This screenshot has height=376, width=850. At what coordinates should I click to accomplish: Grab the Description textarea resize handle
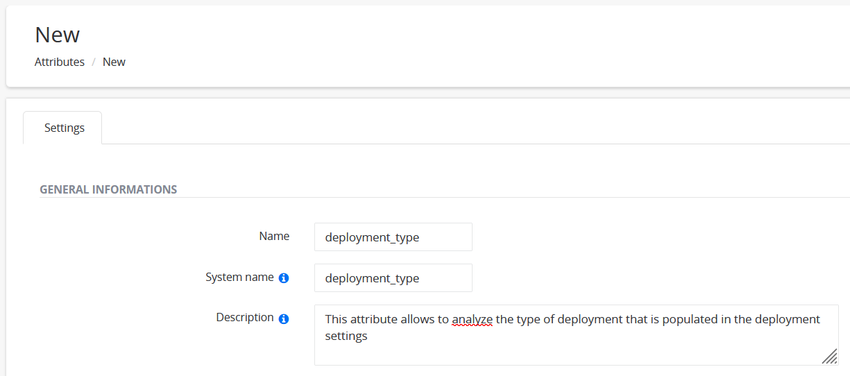(830, 357)
